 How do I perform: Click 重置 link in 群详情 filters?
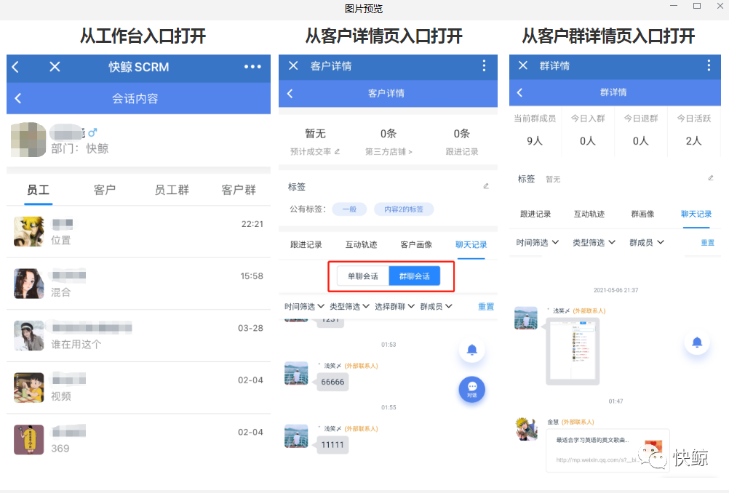tap(707, 242)
